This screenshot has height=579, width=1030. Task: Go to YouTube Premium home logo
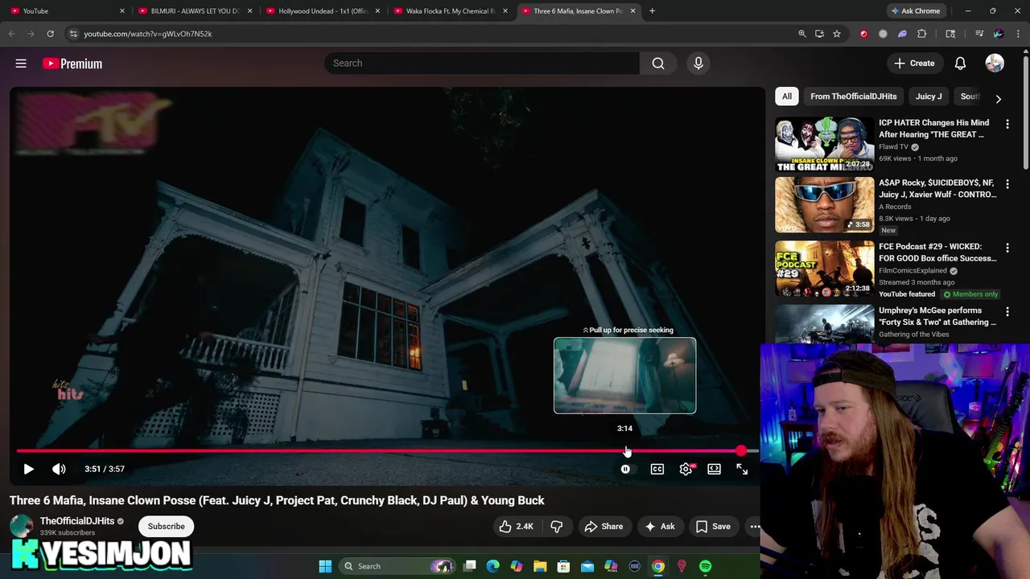(x=72, y=64)
